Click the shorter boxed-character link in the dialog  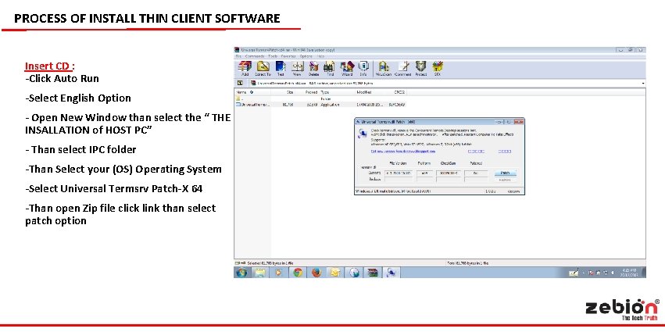point(504,151)
